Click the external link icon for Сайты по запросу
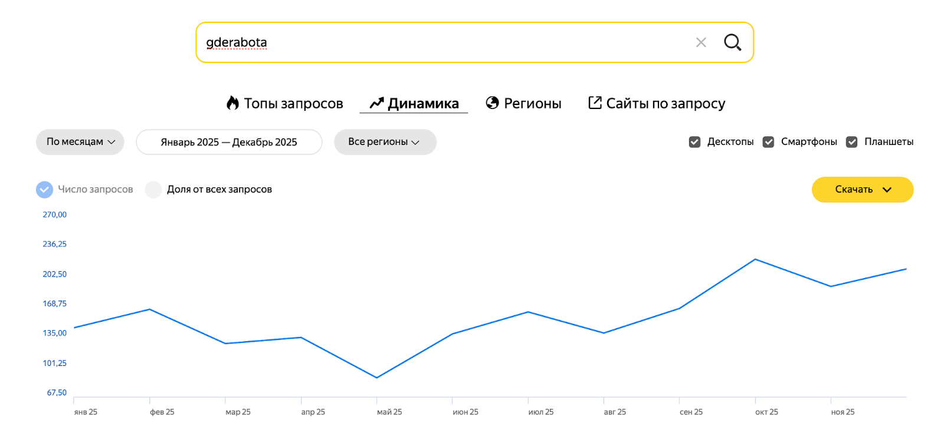Image resolution: width=944 pixels, height=429 pixels. pyautogui.click(x=595, y=103)
